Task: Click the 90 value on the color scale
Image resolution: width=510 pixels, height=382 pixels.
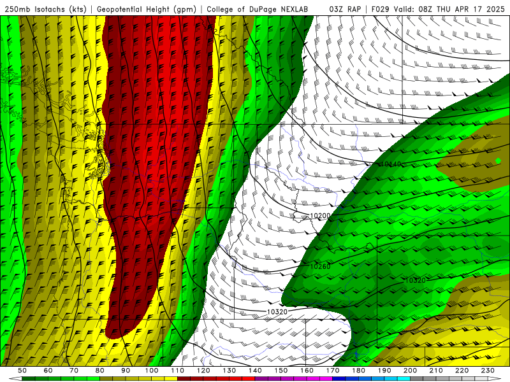Action: 126,371
